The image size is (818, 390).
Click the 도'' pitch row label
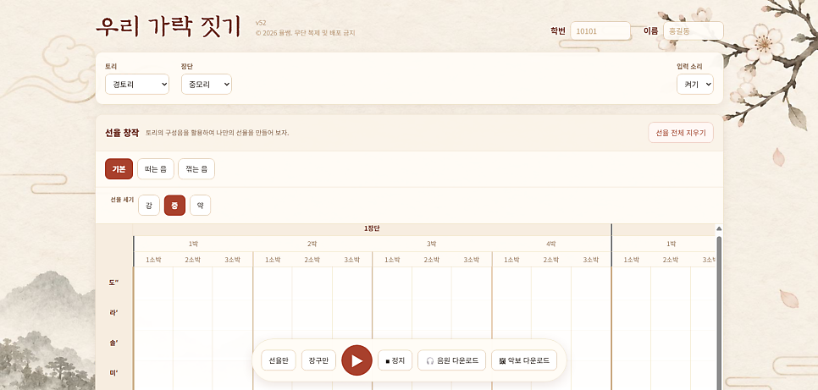coord(113,282)
